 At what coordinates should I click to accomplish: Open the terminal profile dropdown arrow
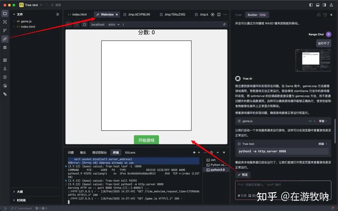199,152
